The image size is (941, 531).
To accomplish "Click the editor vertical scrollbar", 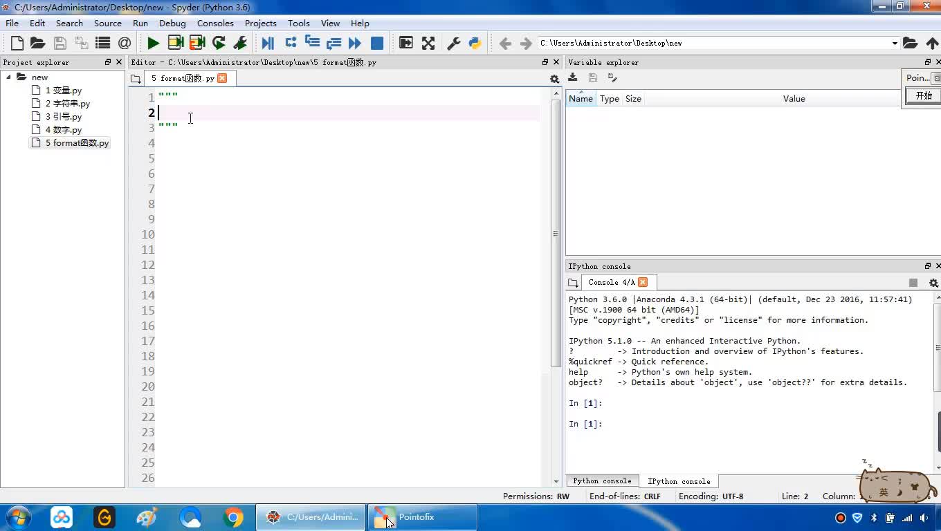I will [x=556, y=234].
